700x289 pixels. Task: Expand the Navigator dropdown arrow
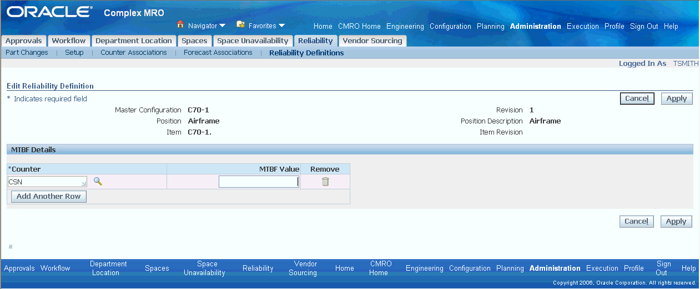point(222,25)
